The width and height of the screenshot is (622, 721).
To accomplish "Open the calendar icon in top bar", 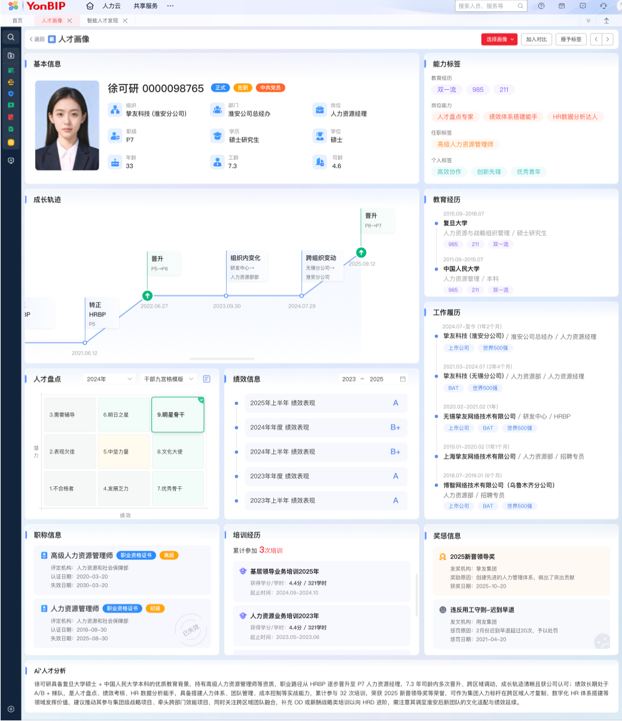I will 562,6.
